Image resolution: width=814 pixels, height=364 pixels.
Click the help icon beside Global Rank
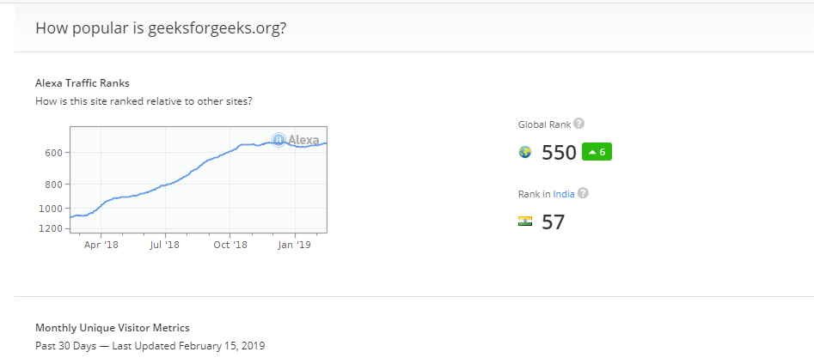coord(579,124)
